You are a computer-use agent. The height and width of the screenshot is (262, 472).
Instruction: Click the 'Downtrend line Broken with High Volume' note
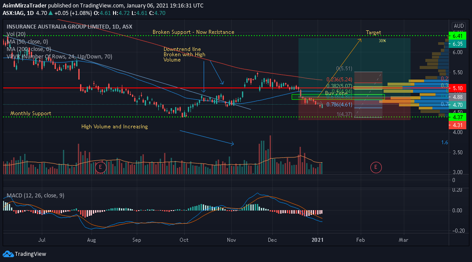click(x=184, y=55)
